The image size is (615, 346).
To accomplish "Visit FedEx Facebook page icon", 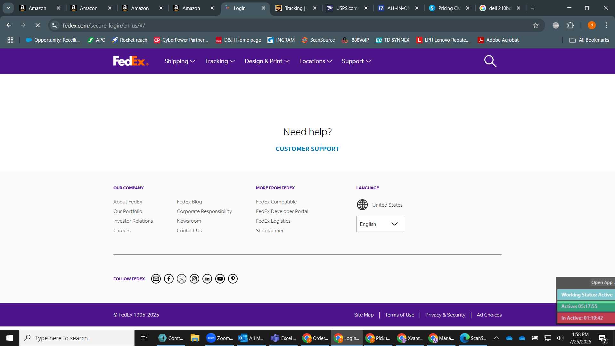I will click(169, 279).
